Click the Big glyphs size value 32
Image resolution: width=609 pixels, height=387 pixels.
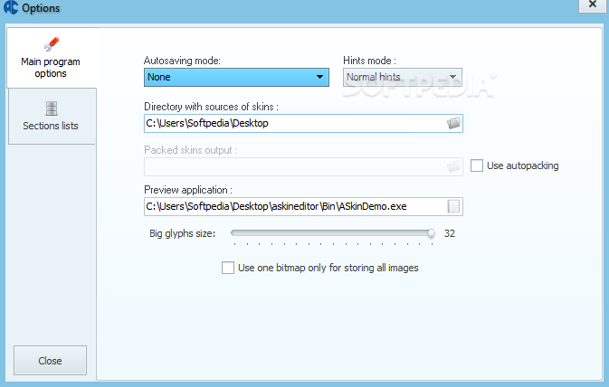(450, 233)
